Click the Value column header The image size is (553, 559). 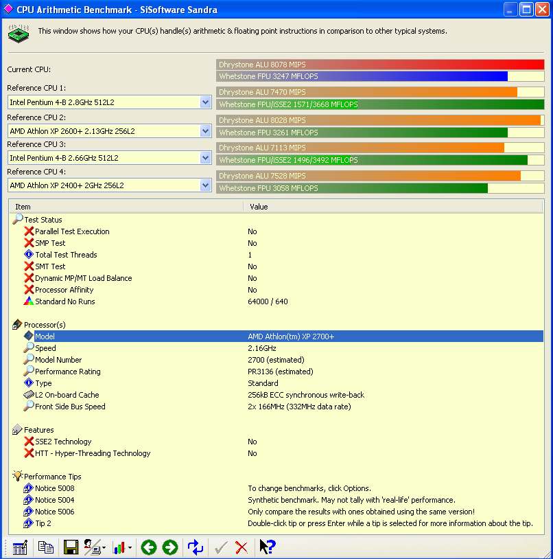tap(393, 207)
